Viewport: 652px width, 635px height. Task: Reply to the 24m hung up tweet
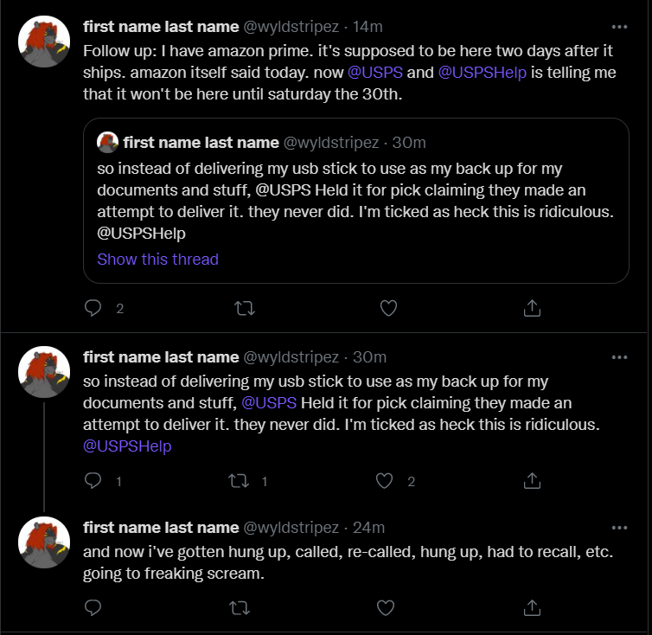(x=93, y=608)
